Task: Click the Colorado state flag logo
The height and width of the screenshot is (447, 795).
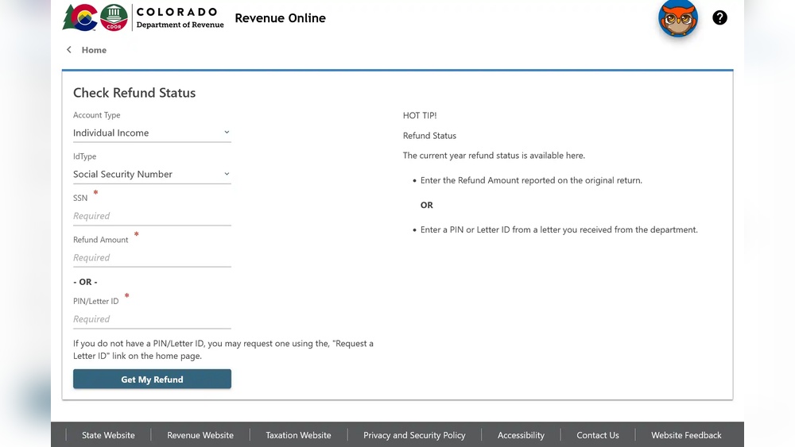Action: point(79,17)
